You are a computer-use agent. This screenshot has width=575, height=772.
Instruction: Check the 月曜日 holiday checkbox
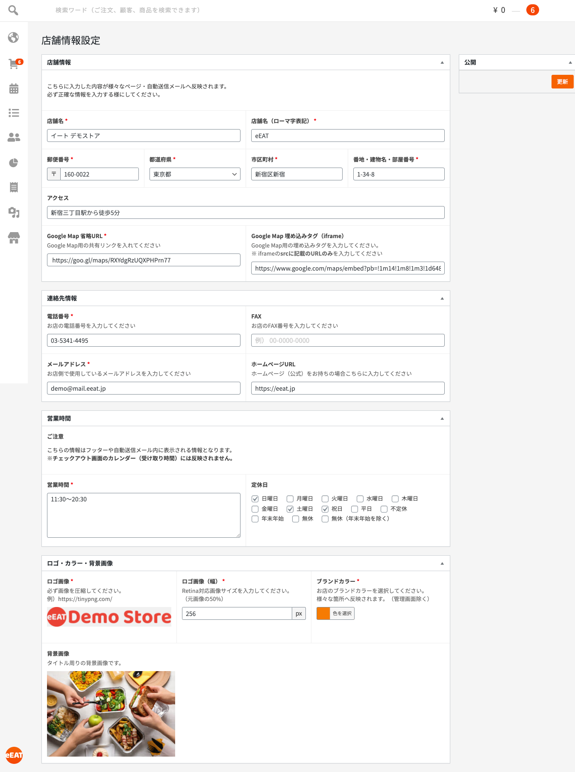[290, 499]
